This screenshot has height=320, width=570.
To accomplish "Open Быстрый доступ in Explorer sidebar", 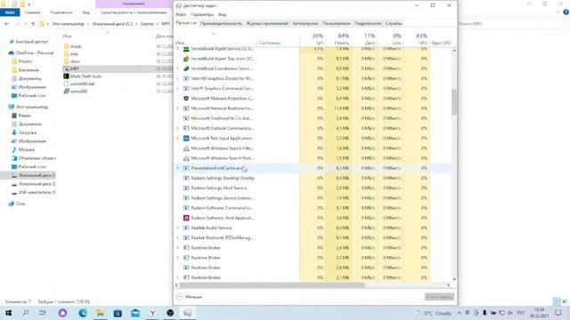I will click(x=32, y=42).
